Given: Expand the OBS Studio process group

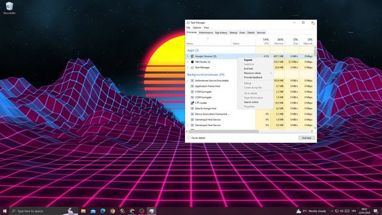Looking at the screenshot, I should [x=187, y=62].
